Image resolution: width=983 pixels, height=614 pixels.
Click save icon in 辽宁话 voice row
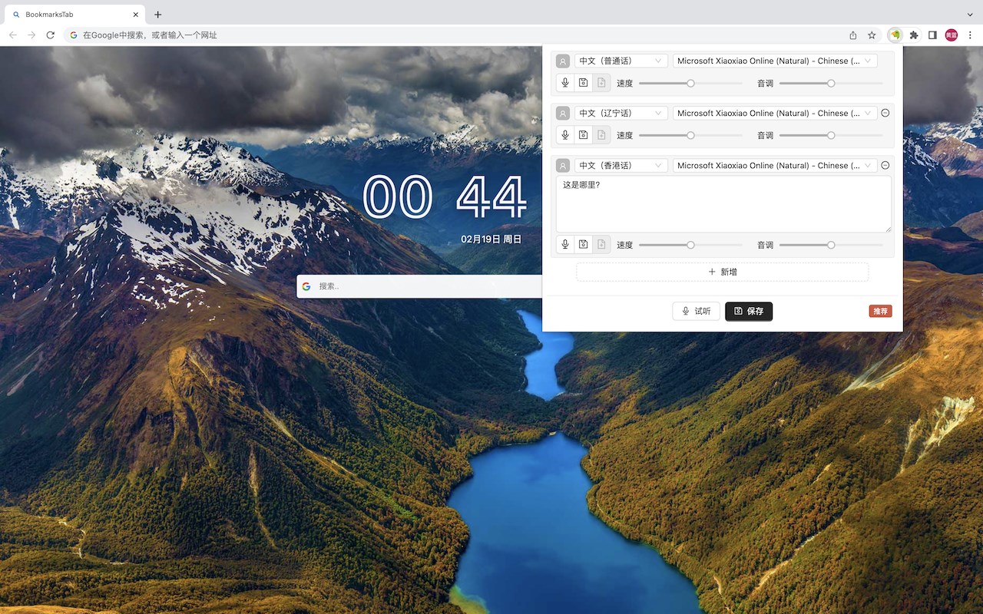[x=584, y=135]
